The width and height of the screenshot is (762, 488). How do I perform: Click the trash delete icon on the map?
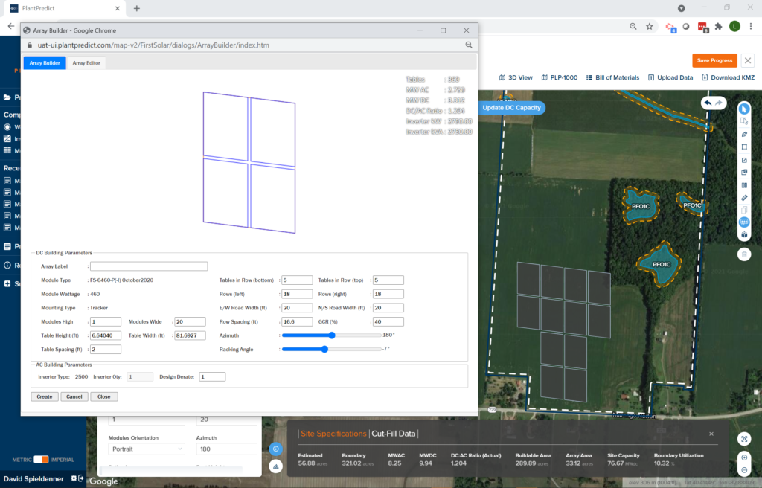point(743,254)
